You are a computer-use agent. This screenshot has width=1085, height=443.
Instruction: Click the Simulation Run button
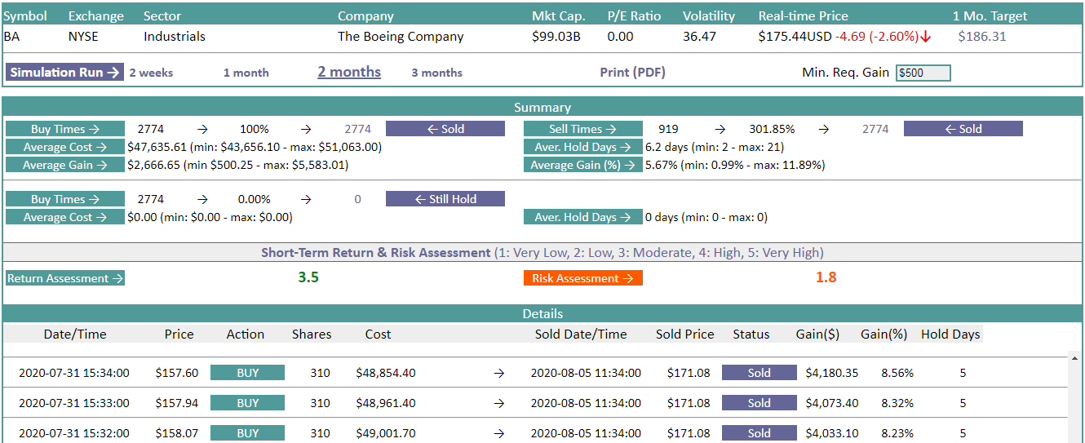pos(65,73)
